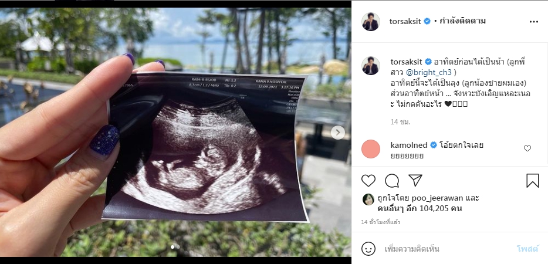Open kamolned's profile avatar
548x264 pixels.
point(371,149)
